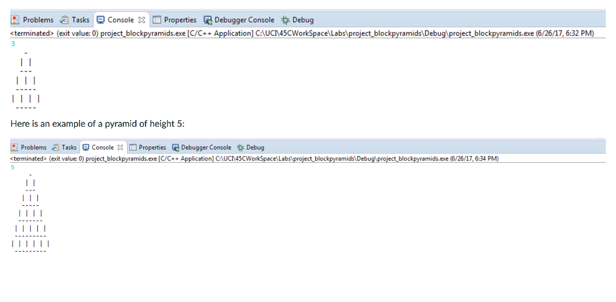Click the Problems icon in lower panel

click(x=14, y=148)
